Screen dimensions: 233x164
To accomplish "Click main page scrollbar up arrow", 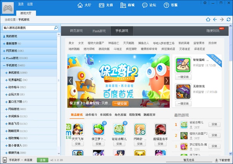I will [230, 26].
